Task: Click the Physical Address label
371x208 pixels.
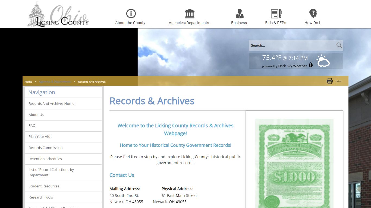Action: [x=177, y=189]
